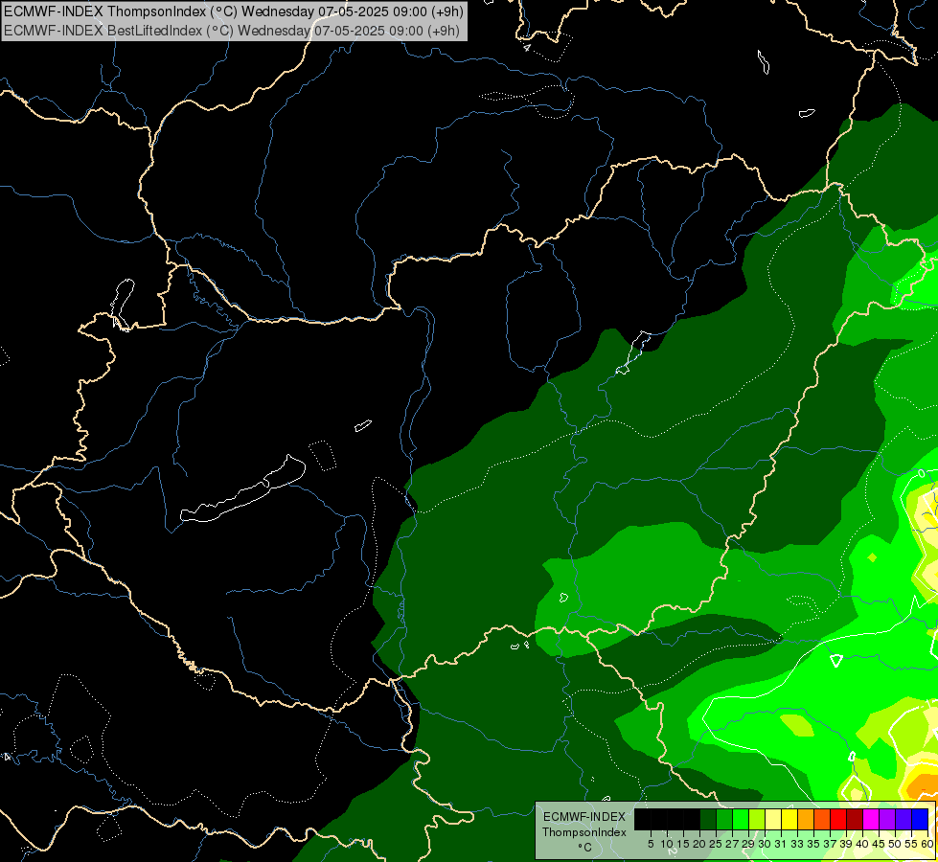938x862 pixels.
Task: Click the ThompsonIndex title line at top
Action: (x=234, y=11)
